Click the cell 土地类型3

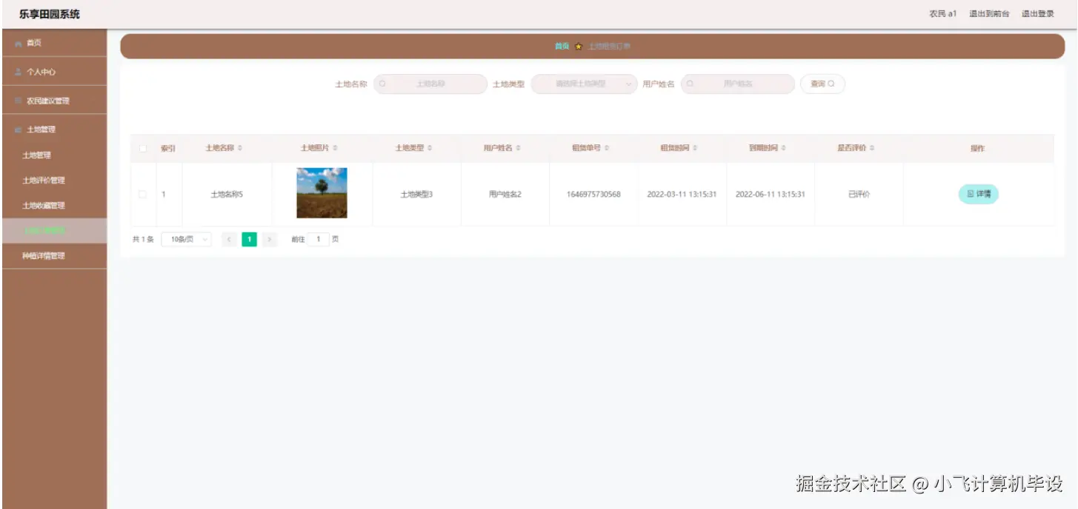coord(416,195)
